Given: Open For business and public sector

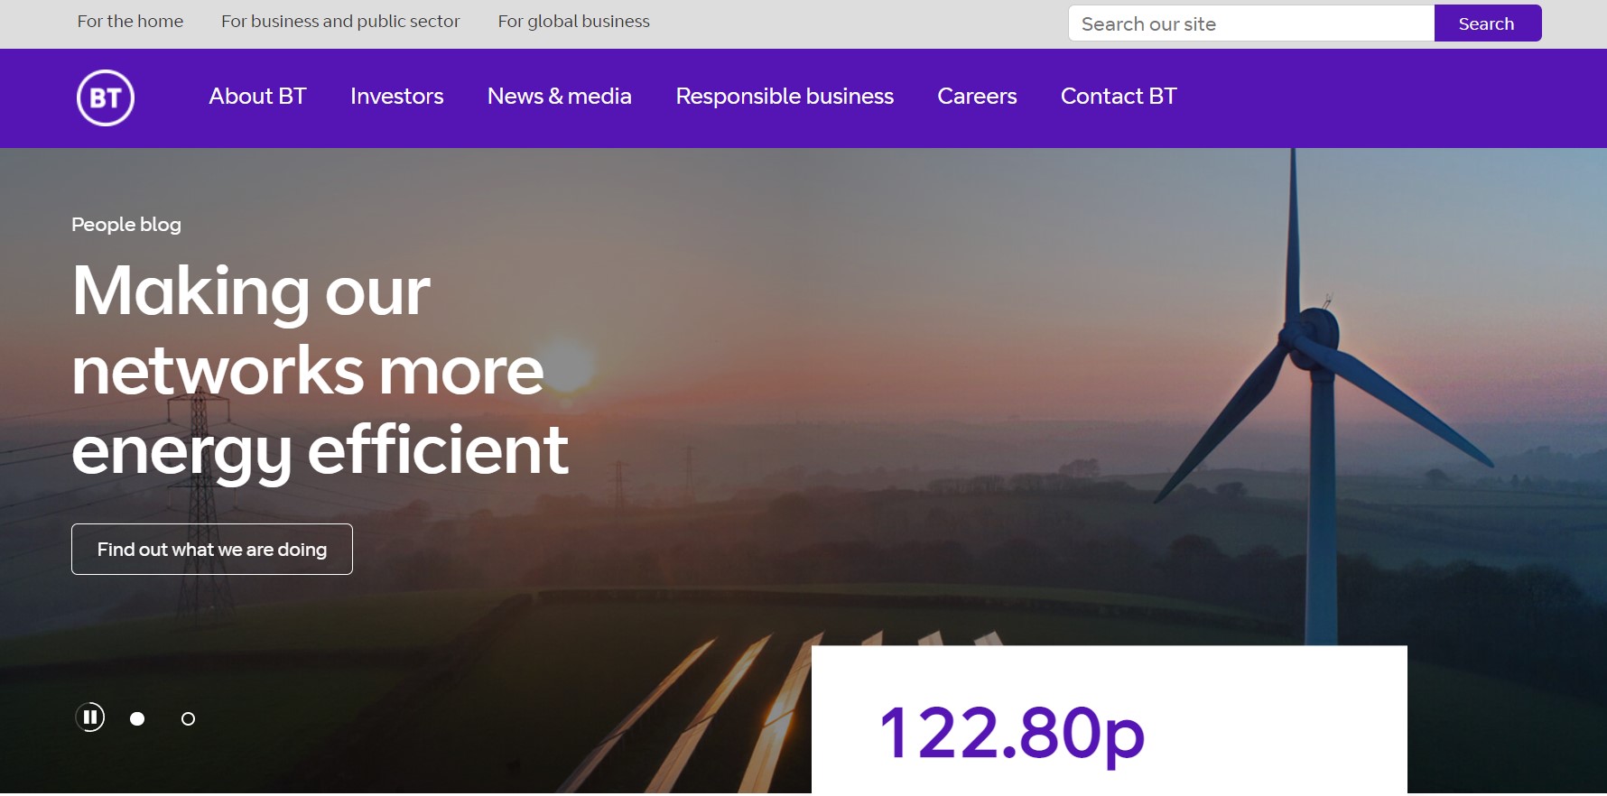Looking at the screenshot, I should click(x=340, y=21).
